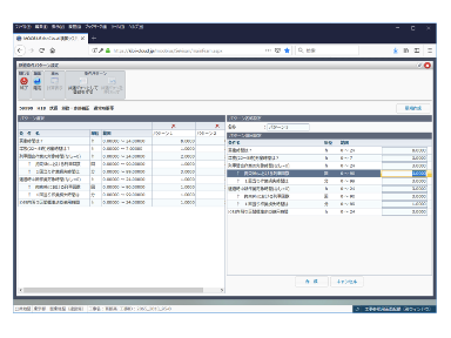451x338 pixels.
Task: Click value input on the 0 ~ 7 row
Action: click(x=405, y=158)
